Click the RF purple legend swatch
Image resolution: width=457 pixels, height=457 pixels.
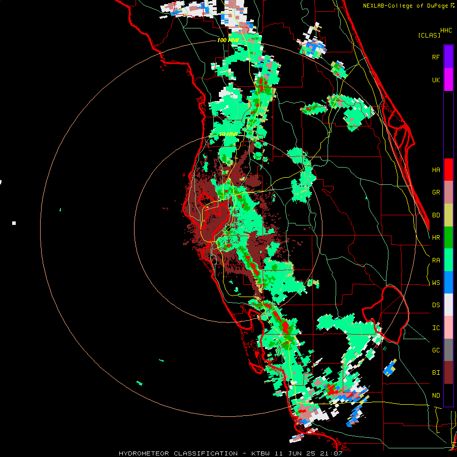[x=448, y=57]
